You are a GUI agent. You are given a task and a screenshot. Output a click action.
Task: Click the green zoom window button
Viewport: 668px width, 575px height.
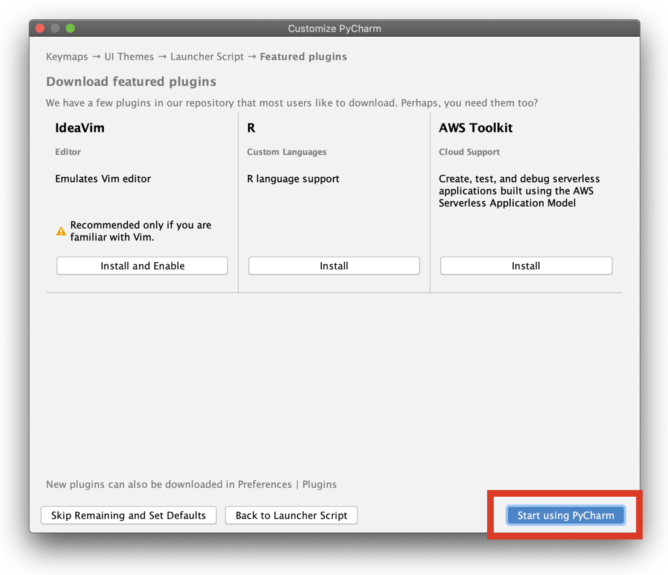pos(70,28)
